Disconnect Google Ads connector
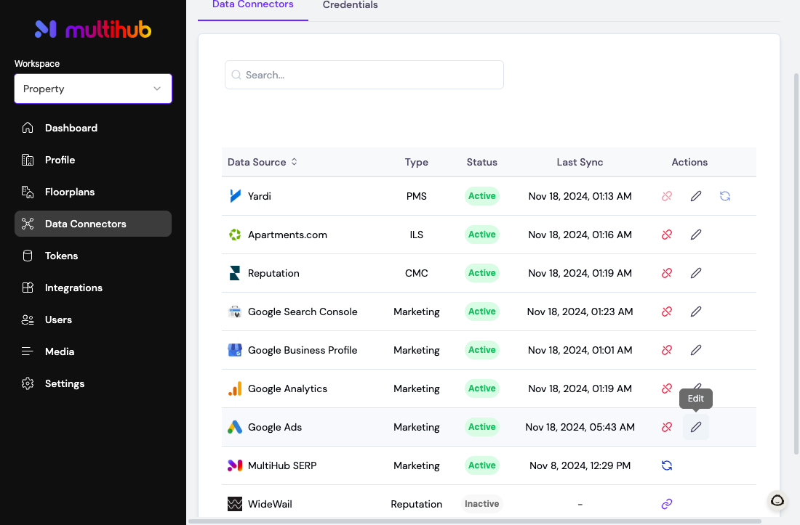Screen dimensions: 800x525 666,427
